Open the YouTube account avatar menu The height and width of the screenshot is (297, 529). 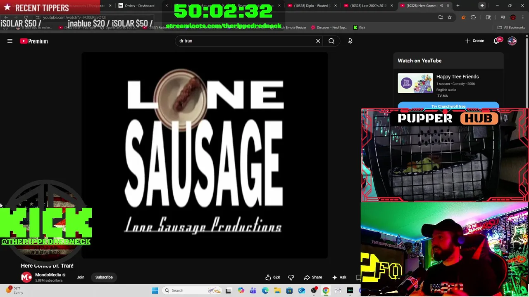tap(512, 41)
